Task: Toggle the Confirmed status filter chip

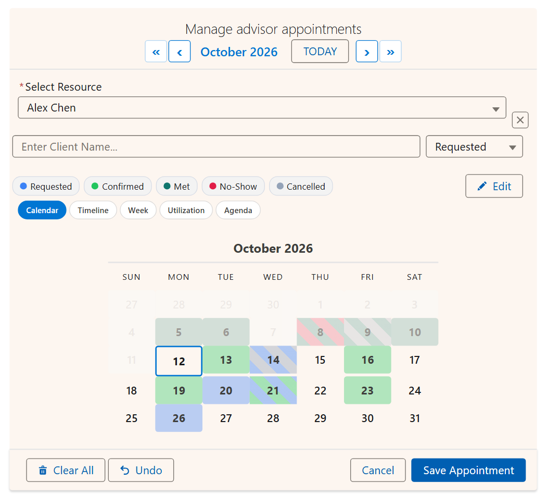Action: coord(118,186)
